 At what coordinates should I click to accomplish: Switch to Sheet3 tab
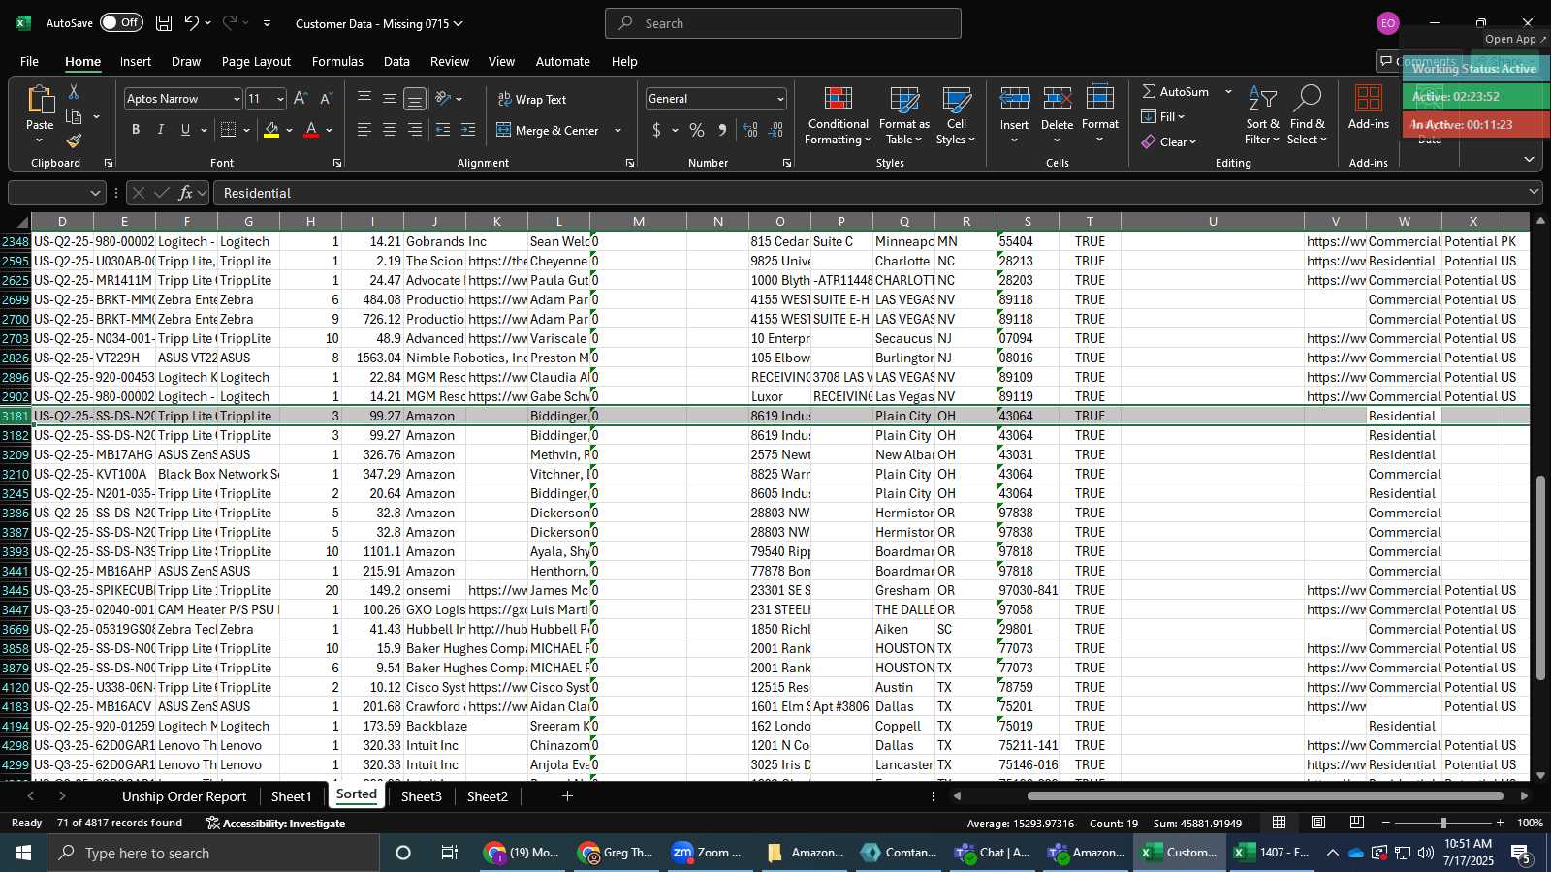tap(422, 796)
